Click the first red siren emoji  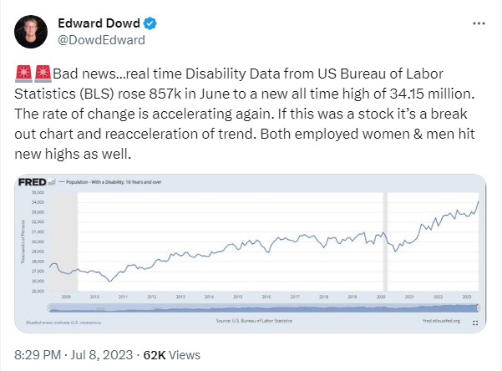point(23,74)
